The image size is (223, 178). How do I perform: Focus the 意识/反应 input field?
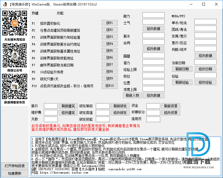coord(206,42)
